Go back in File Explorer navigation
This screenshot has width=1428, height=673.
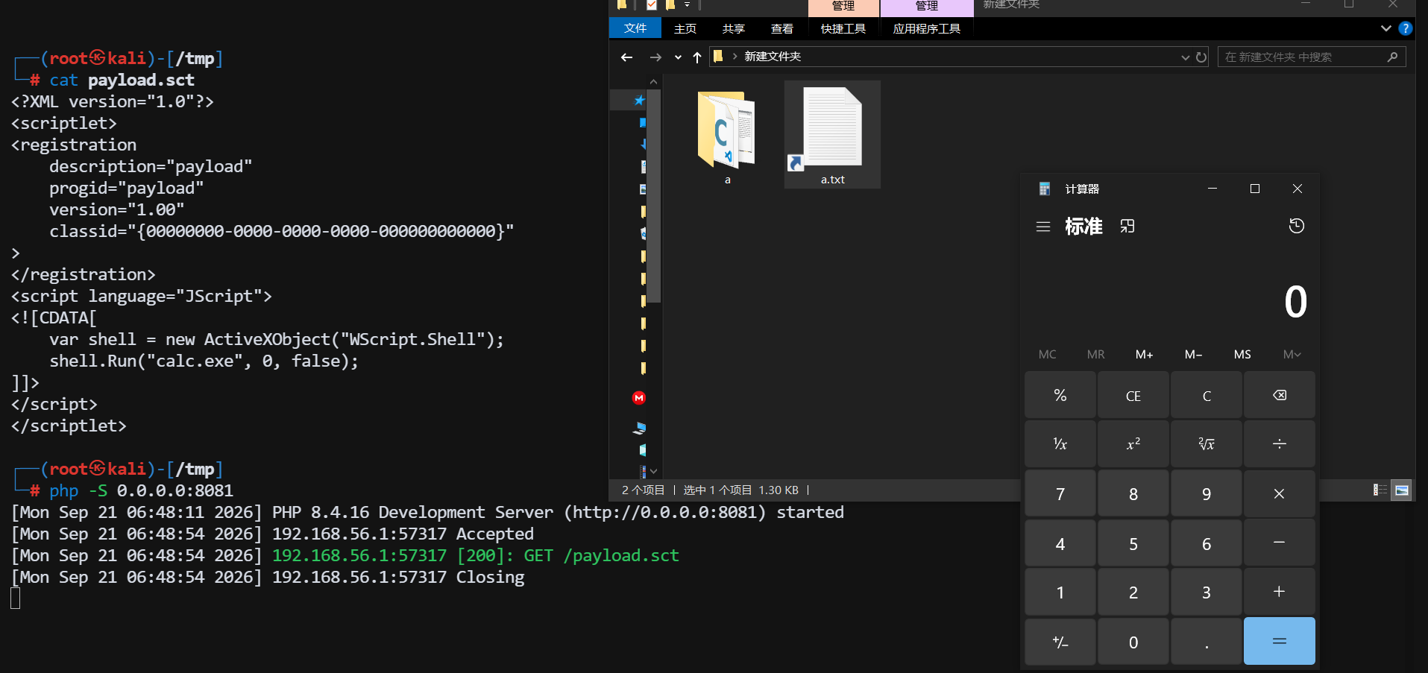627,57
